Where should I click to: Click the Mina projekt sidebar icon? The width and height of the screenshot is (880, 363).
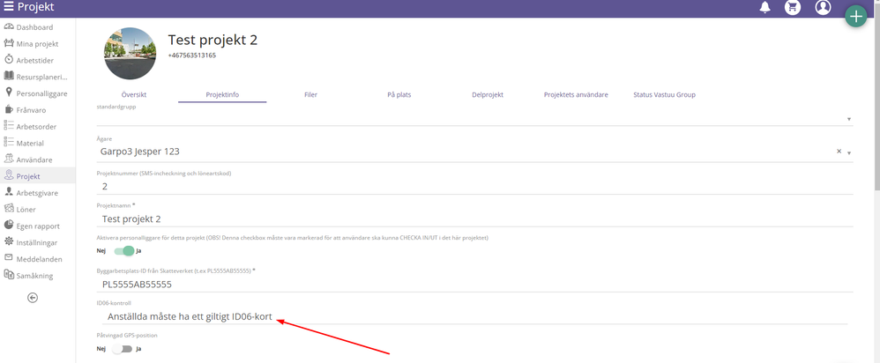click(9, 43)
